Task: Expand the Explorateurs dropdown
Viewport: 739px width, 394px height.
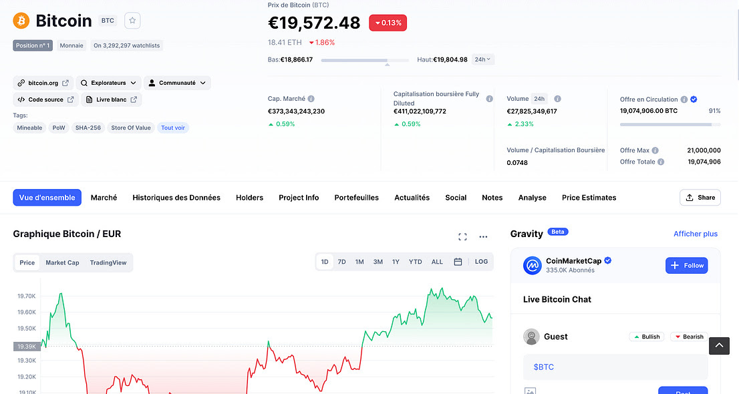Action: point(108,83)
